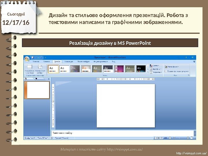Expand the themes gallery More arrow
Viewport: 208px width, 156px height.
(148, 72)
